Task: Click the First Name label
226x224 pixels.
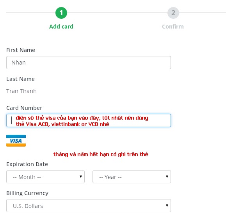Action: click(x=21, y=50)
